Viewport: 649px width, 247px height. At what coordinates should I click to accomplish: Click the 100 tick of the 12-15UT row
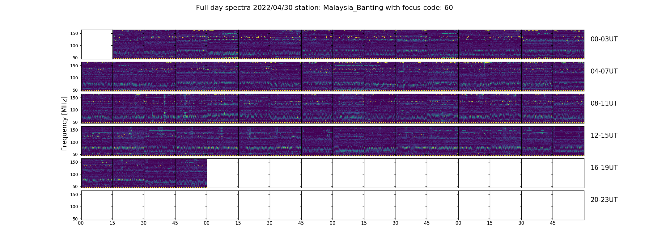[74, 142]
